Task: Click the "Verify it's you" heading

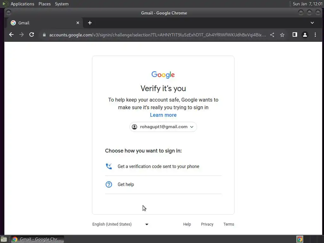Action: (163, 89)
